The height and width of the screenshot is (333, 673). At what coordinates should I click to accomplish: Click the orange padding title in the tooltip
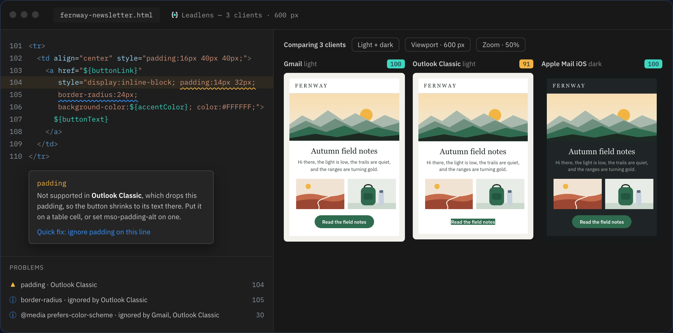pos(52,183)
